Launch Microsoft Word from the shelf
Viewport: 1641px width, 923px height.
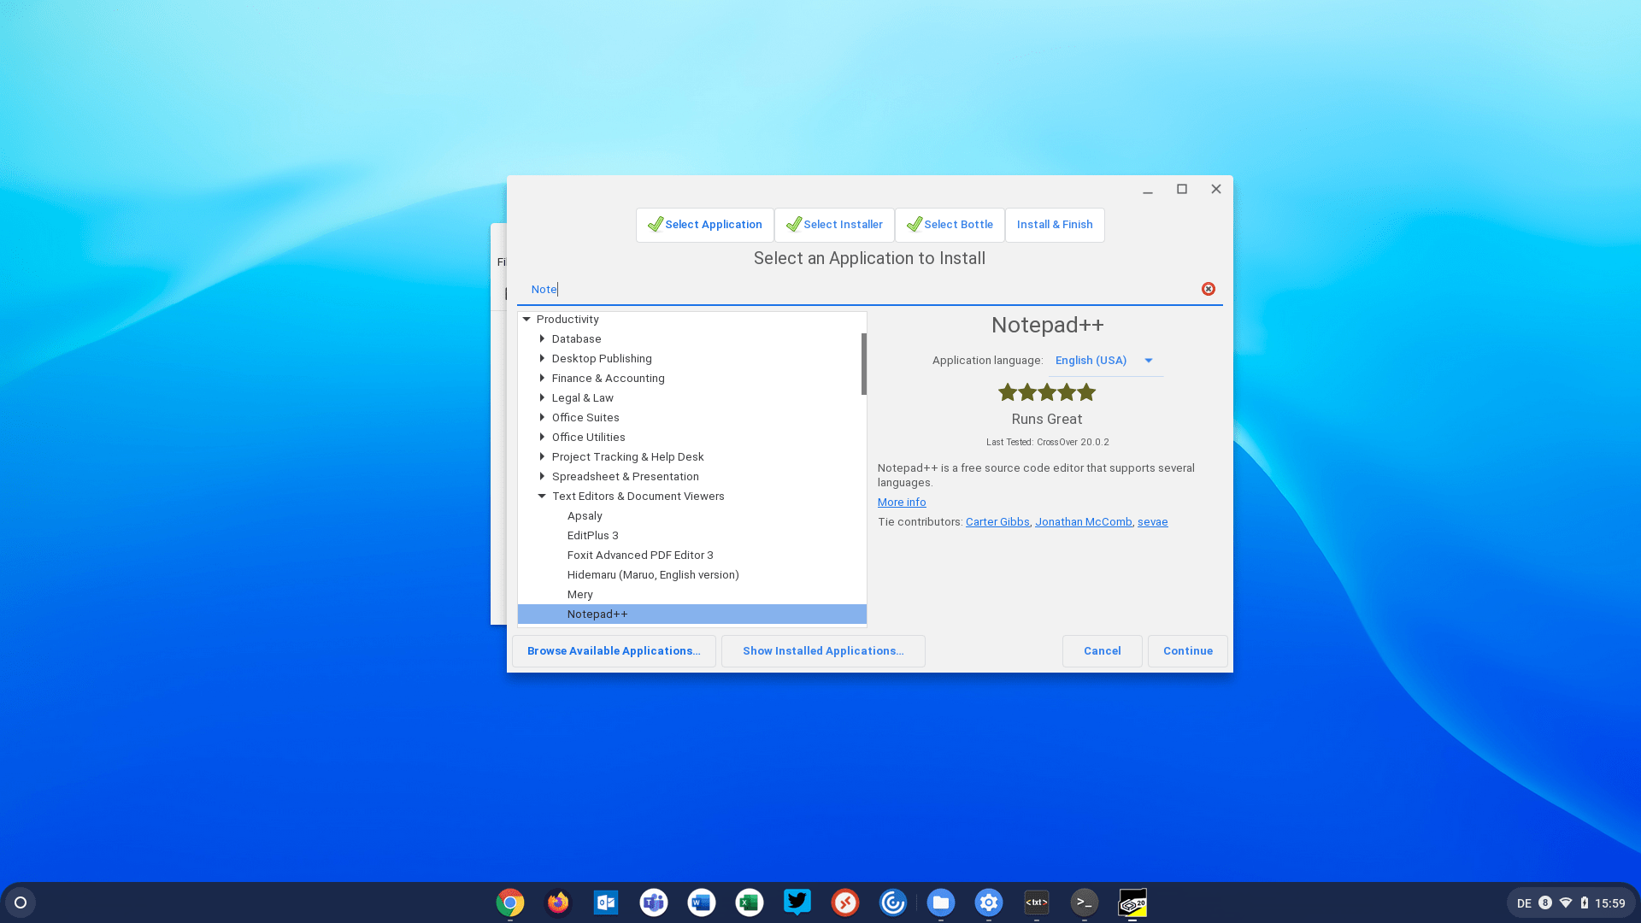click(702, 902)
